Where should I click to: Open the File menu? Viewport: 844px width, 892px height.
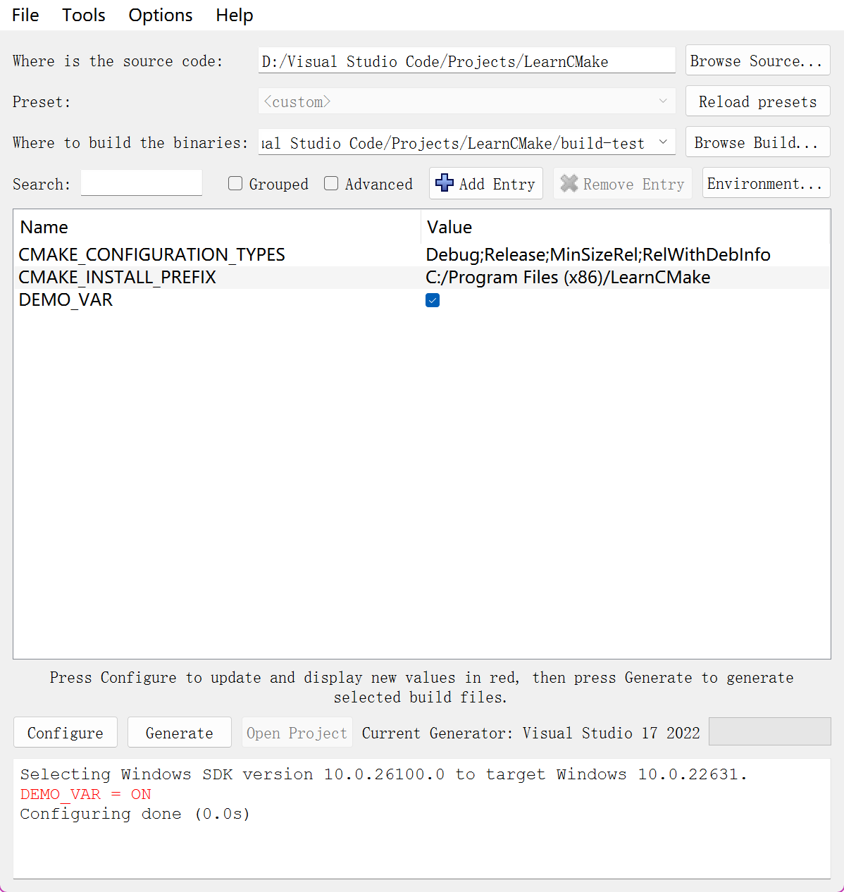25,15
